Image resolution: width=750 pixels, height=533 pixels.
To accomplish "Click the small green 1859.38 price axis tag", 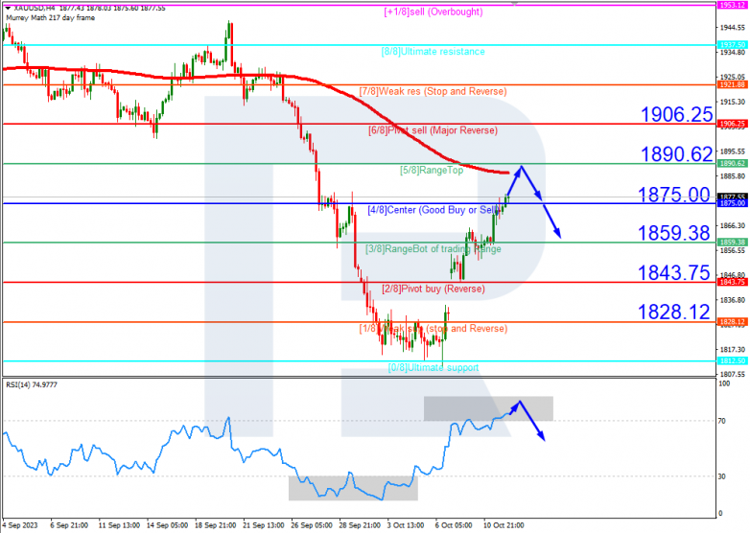I will click(733, 243).
